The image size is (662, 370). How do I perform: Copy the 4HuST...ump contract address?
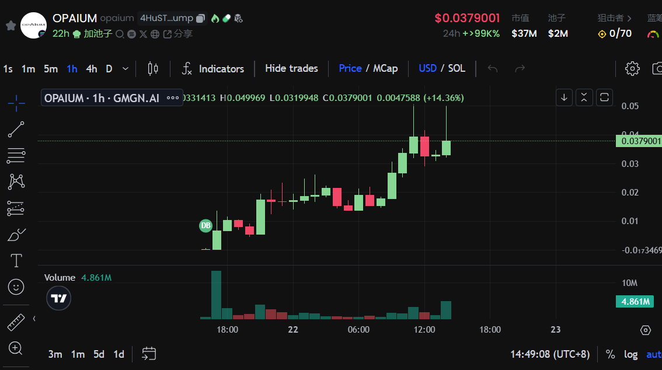click(200, 19)
